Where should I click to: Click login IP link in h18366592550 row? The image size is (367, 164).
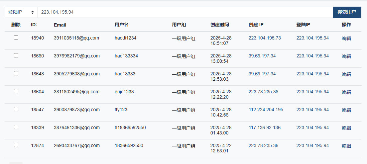pos(312,127)
